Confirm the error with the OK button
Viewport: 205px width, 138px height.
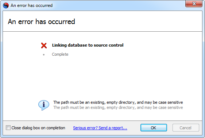point(154,128)
